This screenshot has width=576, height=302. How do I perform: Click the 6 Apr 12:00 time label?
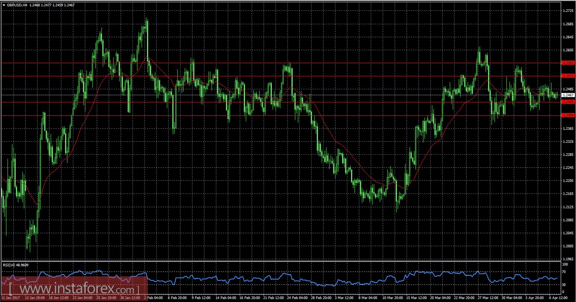pos(558,298)
